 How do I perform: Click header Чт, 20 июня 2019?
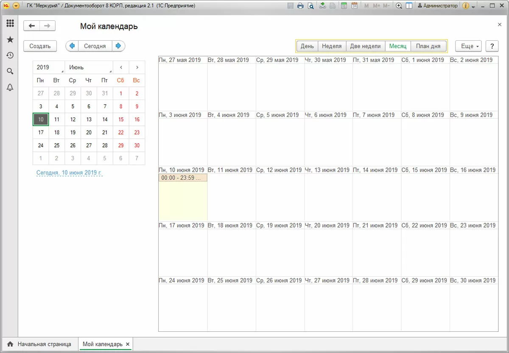point(327,225)
